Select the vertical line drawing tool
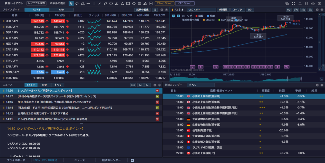This screenshot has width=325, height=163. tap(94, 3)
